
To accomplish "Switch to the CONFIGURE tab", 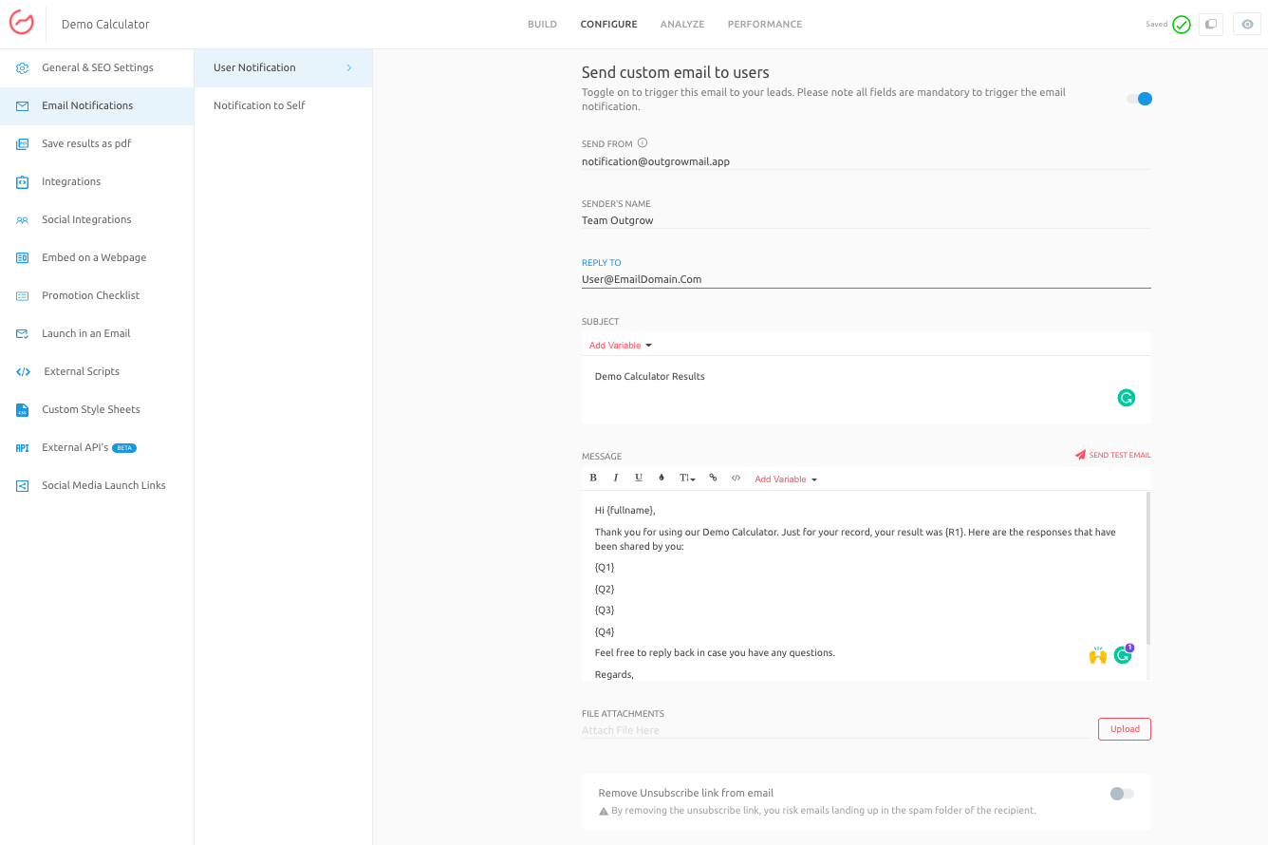I will (609, 25).
